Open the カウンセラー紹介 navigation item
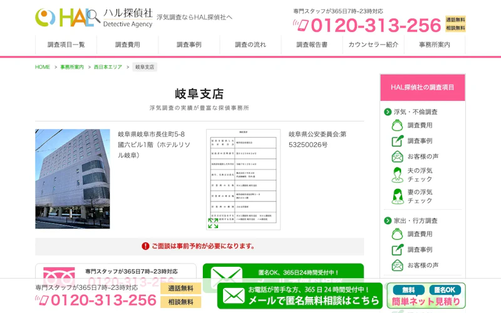501x313 pixels. pyautogui.click(x=373, y=44)
